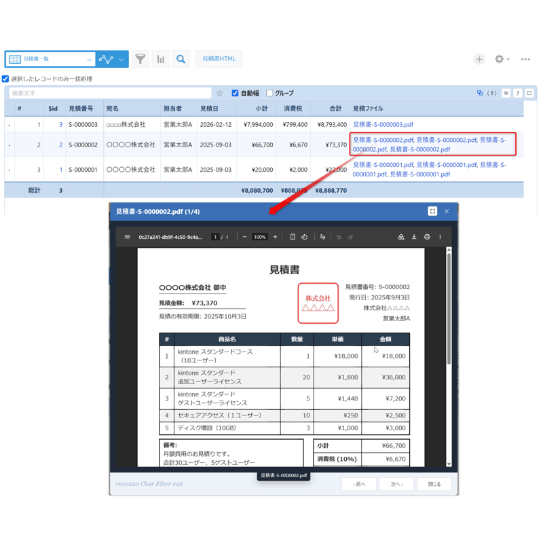Click the PDF fit-to-page icon
543x543 pixels.
[x=293, y=237]
